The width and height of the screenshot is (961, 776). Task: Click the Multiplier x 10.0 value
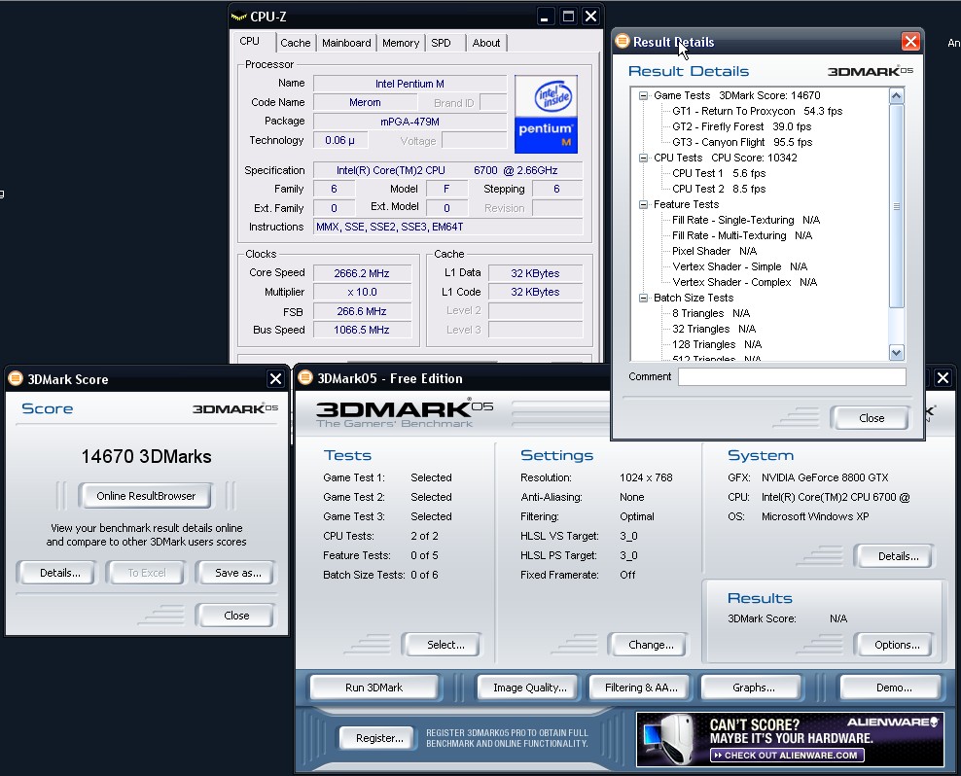[x=362, y=293]
